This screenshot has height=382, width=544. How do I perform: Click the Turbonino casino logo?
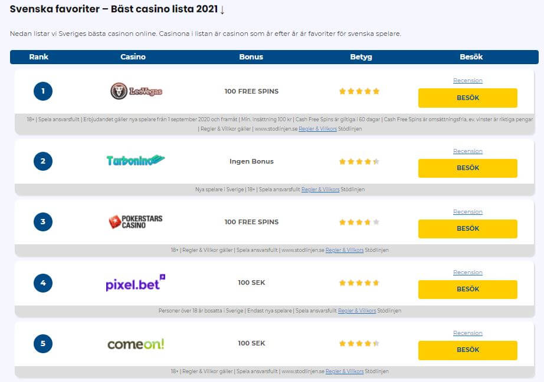(x=135, y=161)
